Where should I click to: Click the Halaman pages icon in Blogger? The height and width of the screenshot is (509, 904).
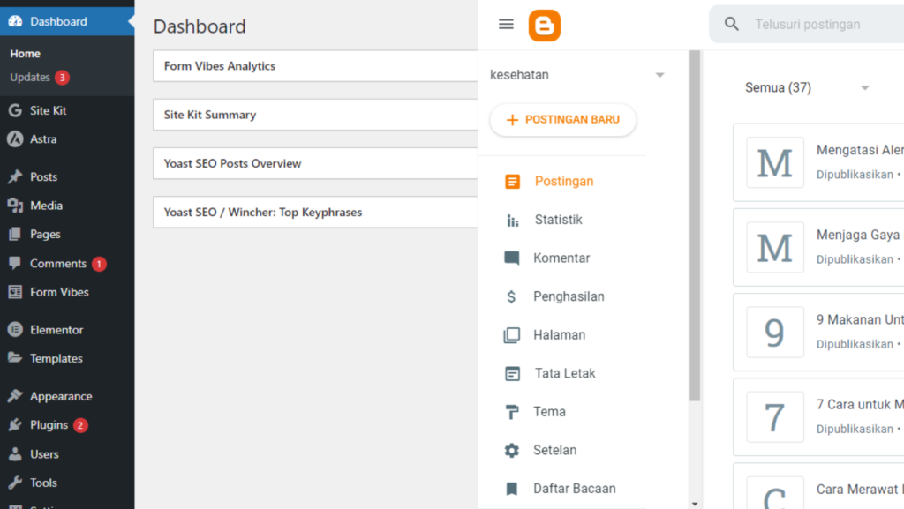point(512,335)
